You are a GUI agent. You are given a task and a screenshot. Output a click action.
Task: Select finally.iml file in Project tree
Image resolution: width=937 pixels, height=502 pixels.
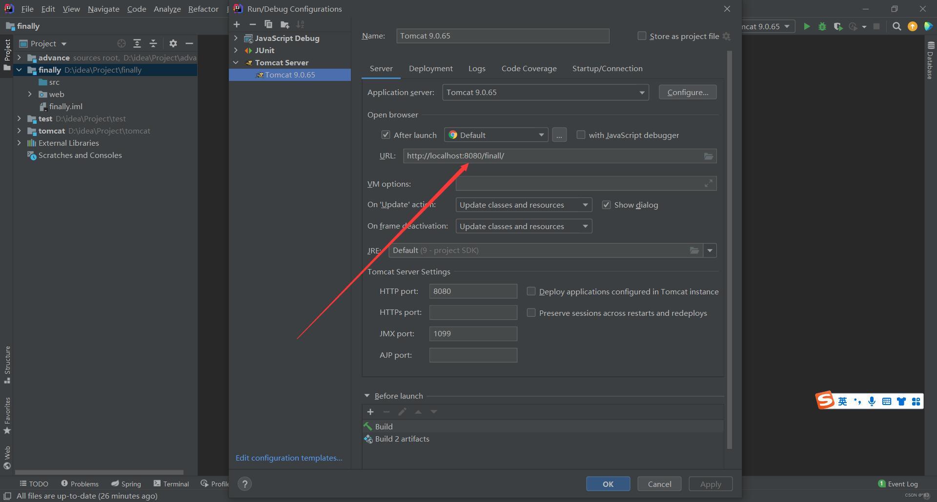(65, 107)
